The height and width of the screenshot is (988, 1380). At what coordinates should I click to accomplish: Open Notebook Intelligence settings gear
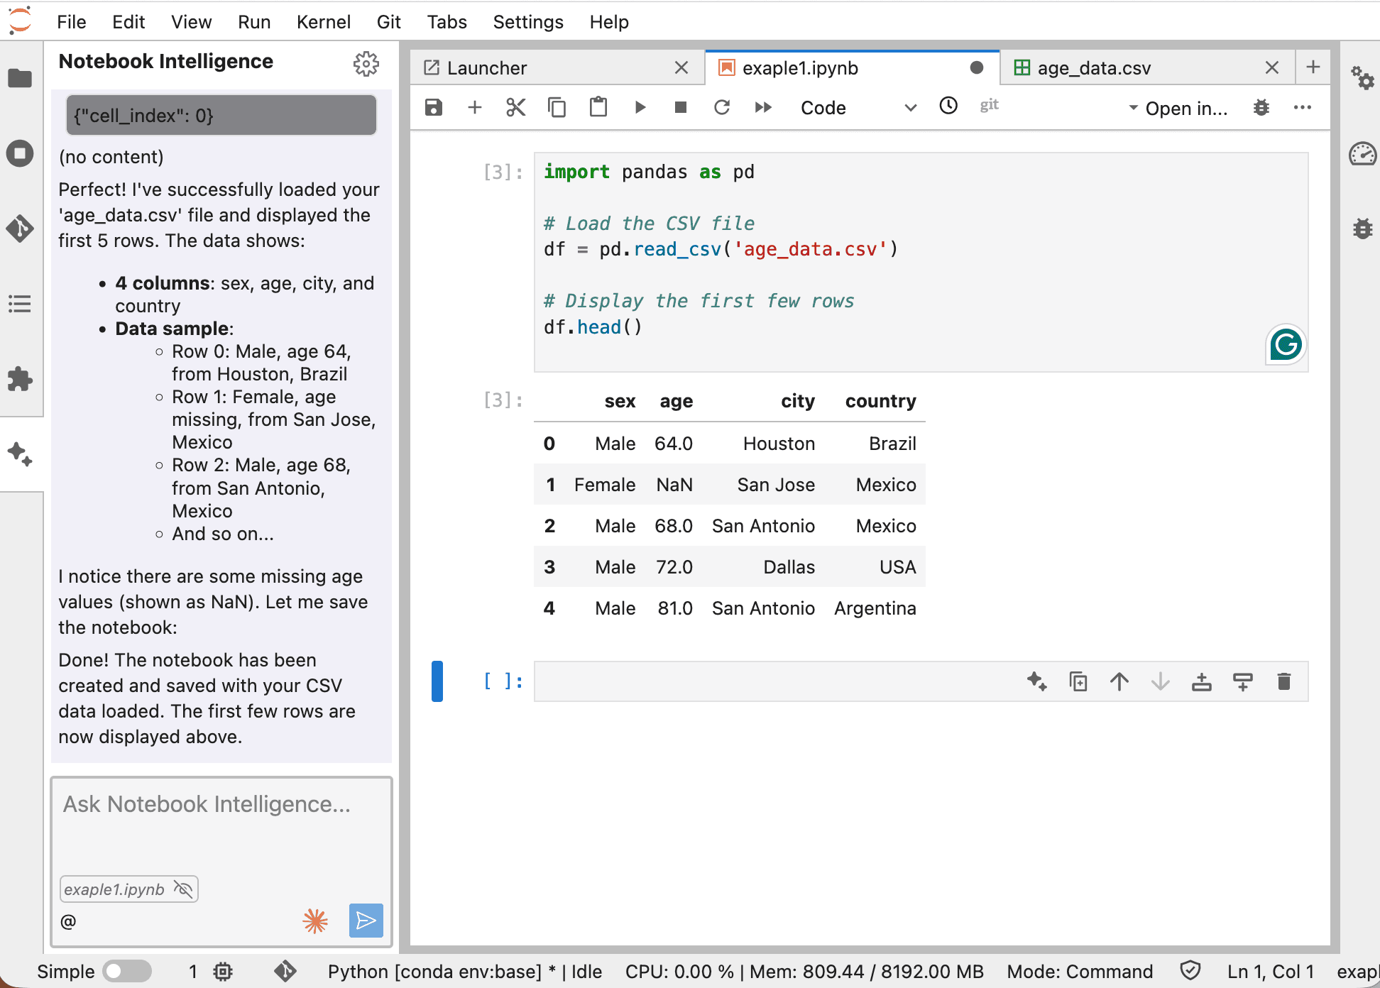pyautogui.click(x=366, y=64)
